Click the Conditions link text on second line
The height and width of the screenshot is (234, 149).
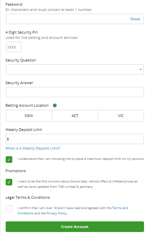click(25, 213)
